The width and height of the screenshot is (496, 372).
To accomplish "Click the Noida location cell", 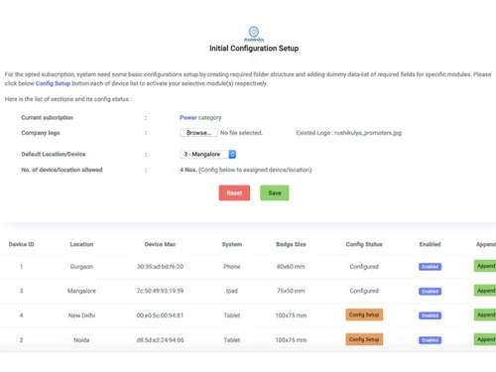I will [81, 340].
